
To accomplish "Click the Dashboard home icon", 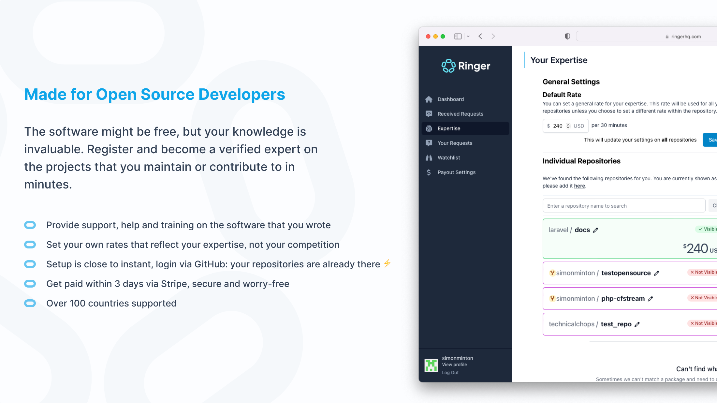I will 429,99.
